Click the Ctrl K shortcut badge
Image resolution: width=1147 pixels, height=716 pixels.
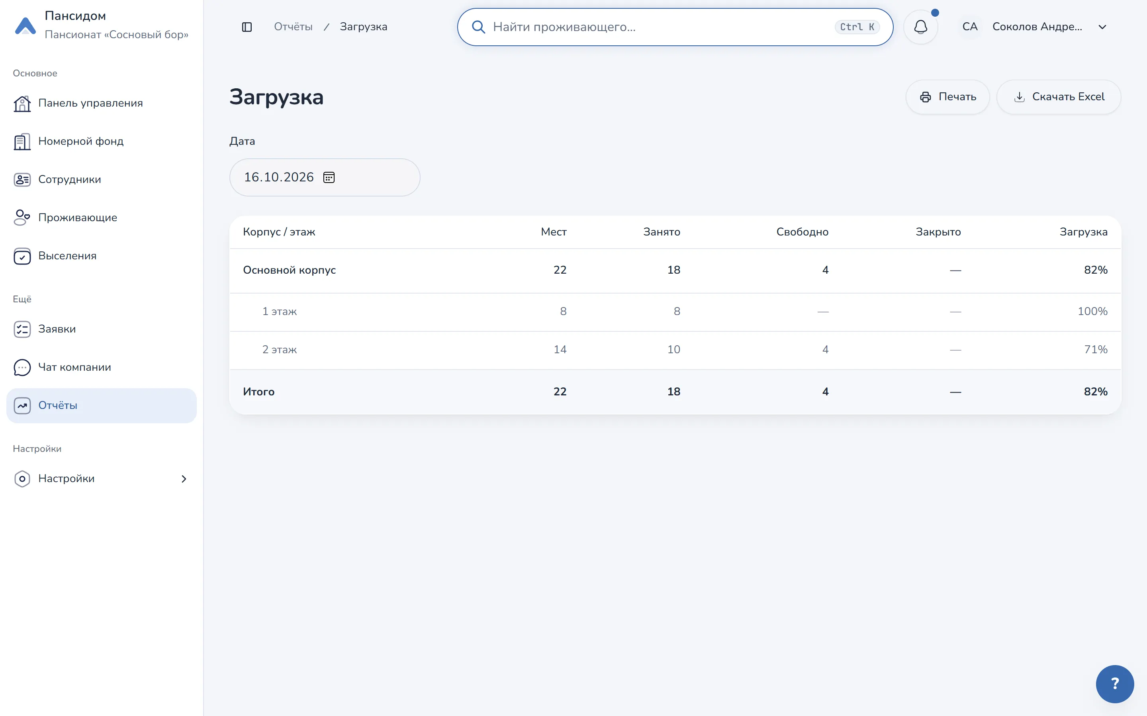click(x=857, y=27)
